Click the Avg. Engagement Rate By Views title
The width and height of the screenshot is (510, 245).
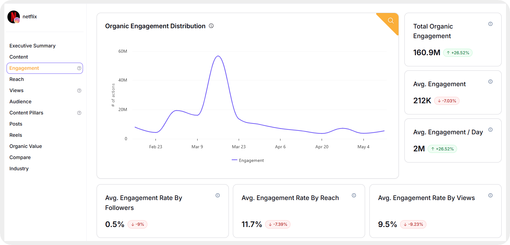(x=426, y=198)
